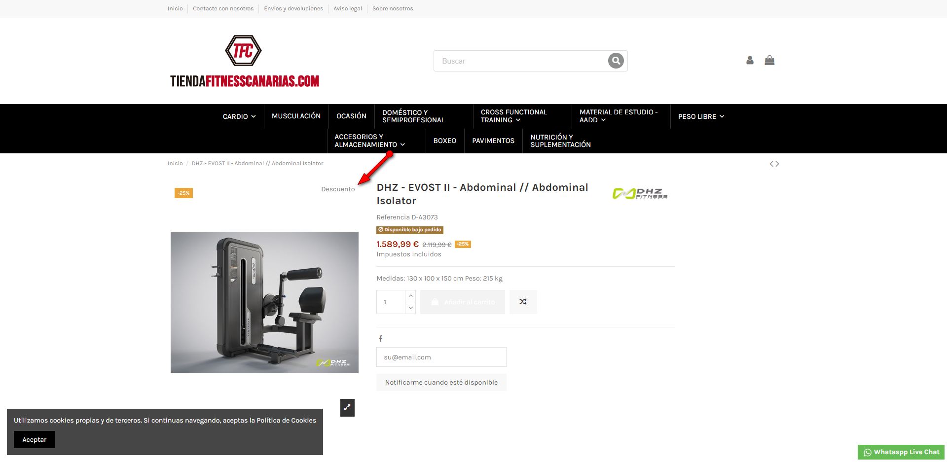Click the crossed-out 2.119,99 € price
The height and width of the screenshot is (462, 947).
click(x=437, y=245)
